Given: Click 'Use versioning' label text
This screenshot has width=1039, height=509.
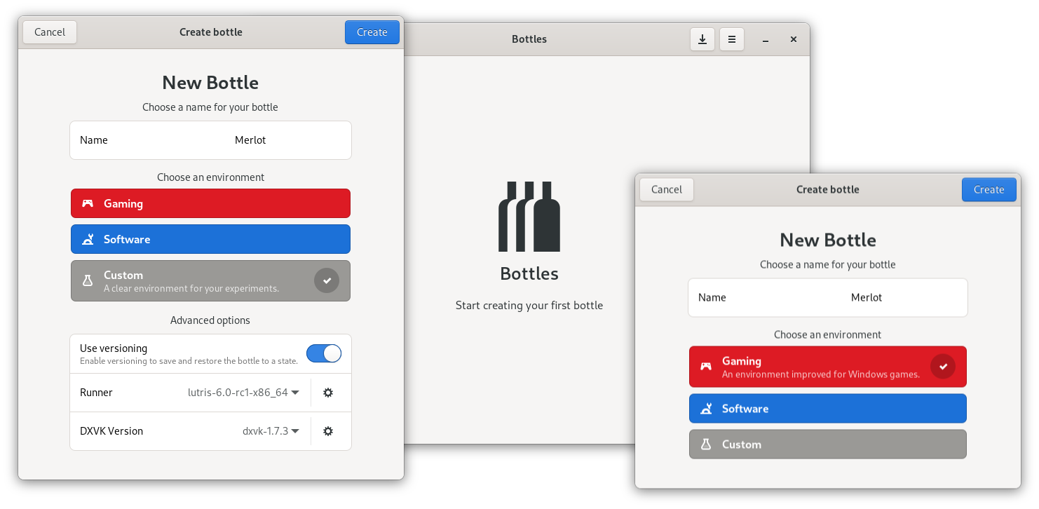Looking at the screenshot, I should 114,348.
